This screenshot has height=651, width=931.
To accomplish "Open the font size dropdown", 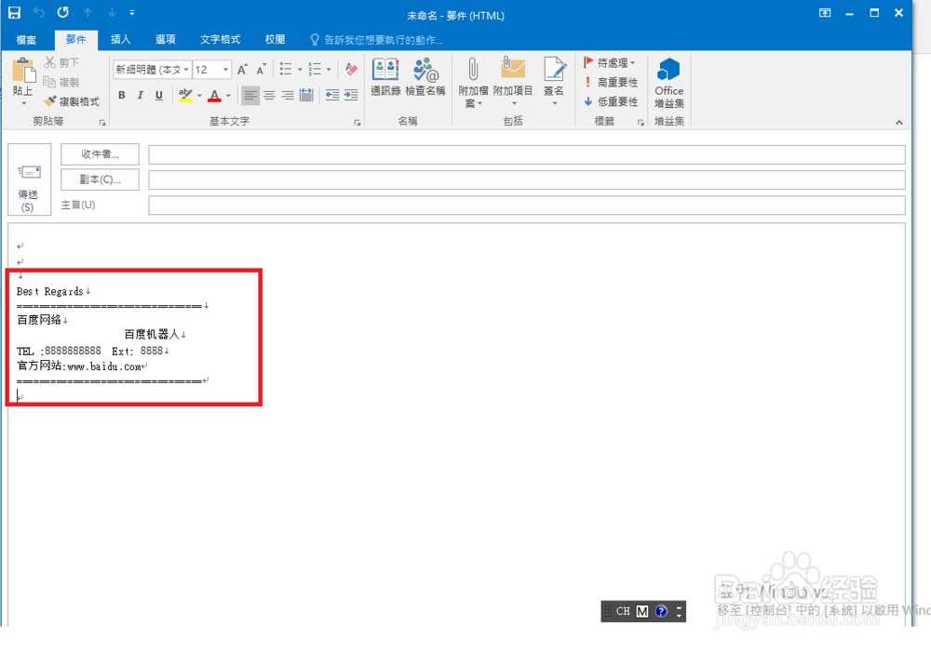I will pos(223,69).
